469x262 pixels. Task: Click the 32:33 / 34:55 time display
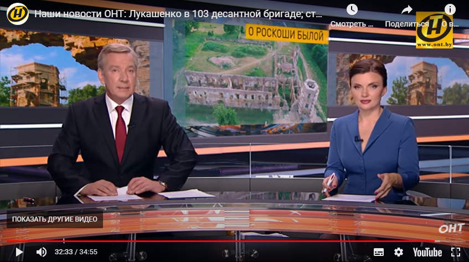pos(76,252)
